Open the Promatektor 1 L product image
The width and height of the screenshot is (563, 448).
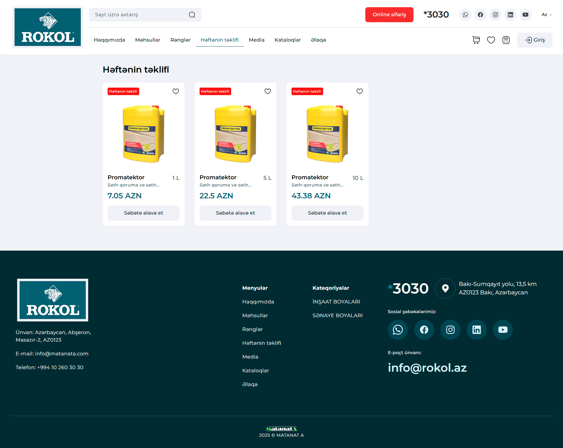coord(144,134)
